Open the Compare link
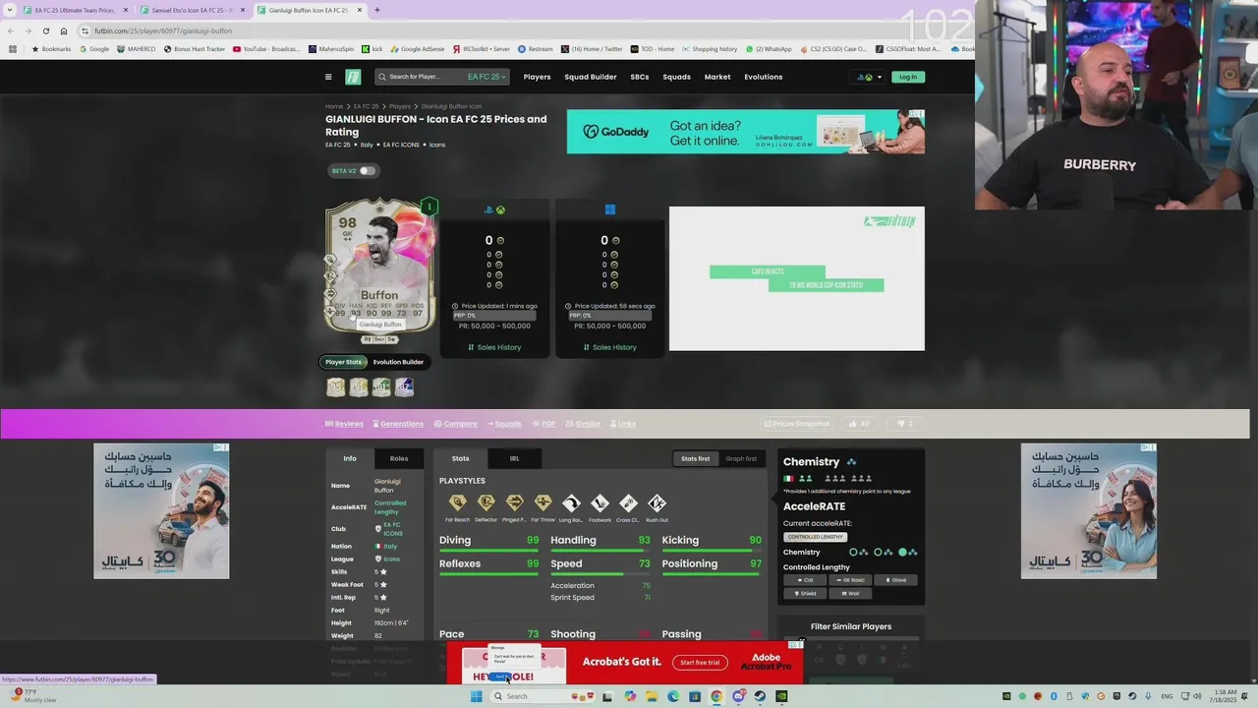Image resolution: width=1258 pixels, height=708 pixels. (x=455, y=424)
